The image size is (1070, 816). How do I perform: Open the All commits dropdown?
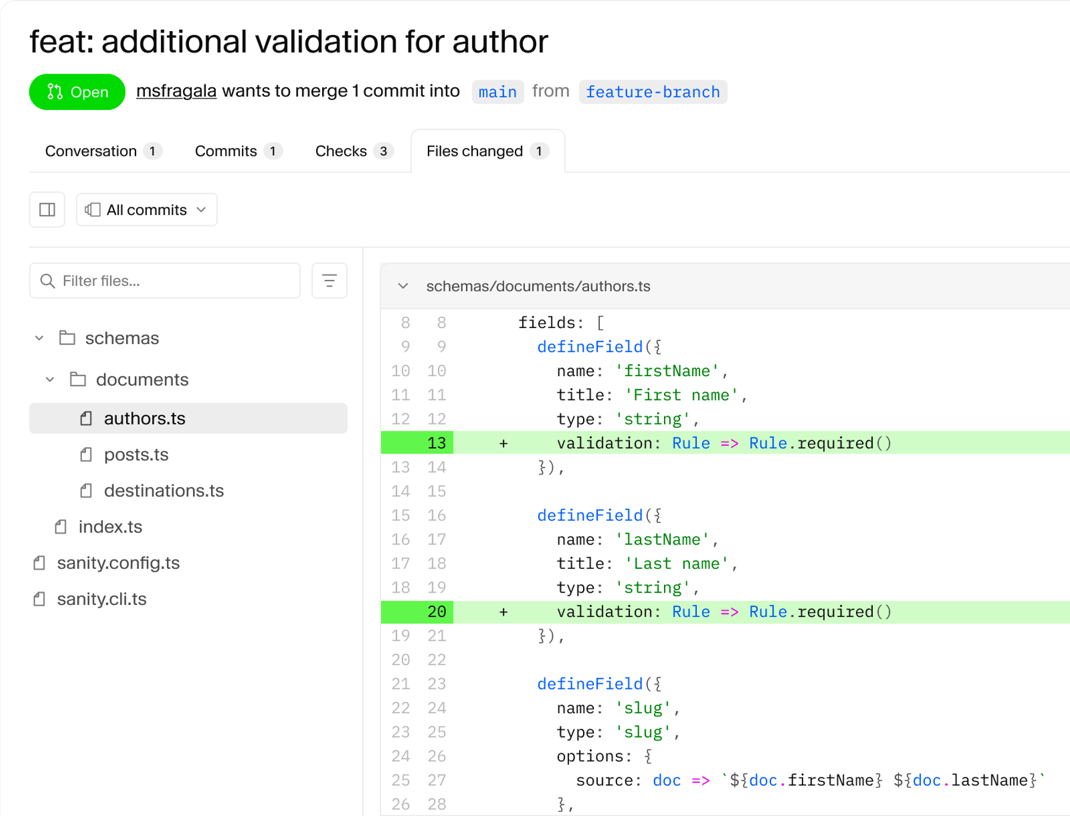click(x=147, y=210)
